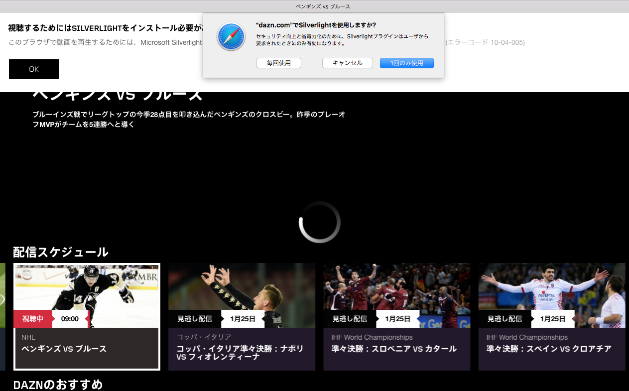
Task: Click the DAZNのおすすめ section heading
Action: (58, 385)
